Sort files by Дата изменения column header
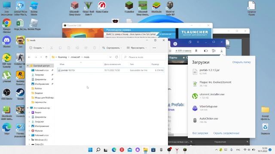This screenshot has width=275, height=154. point(113,64)
